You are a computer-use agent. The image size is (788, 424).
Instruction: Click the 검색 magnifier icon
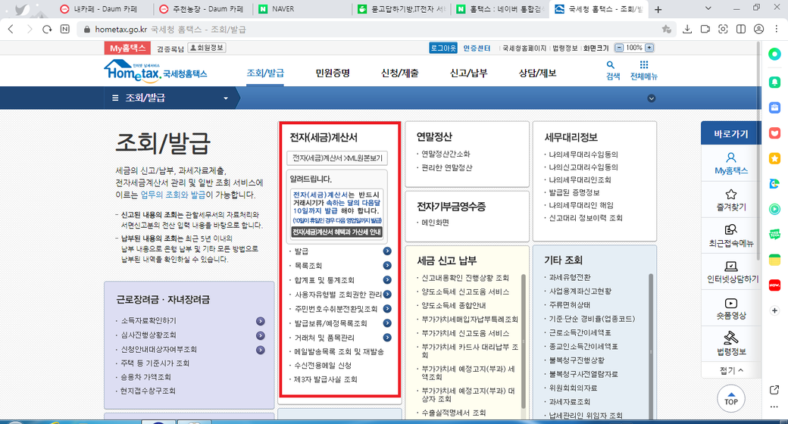click(x=613, y=66)
